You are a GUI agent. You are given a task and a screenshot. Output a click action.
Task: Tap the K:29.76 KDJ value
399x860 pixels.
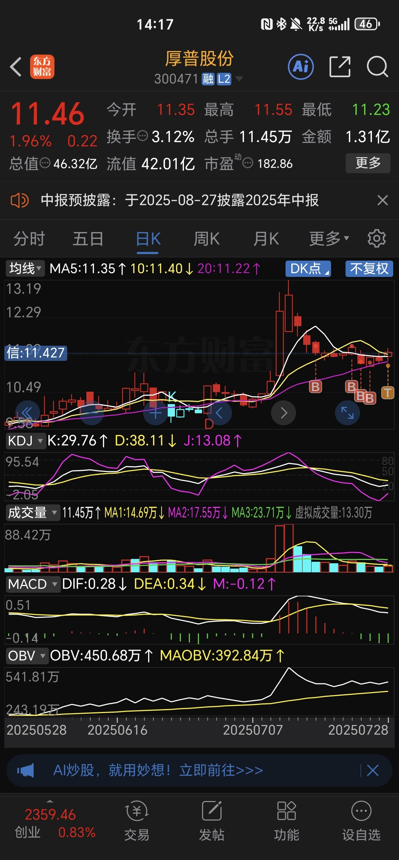77,441
